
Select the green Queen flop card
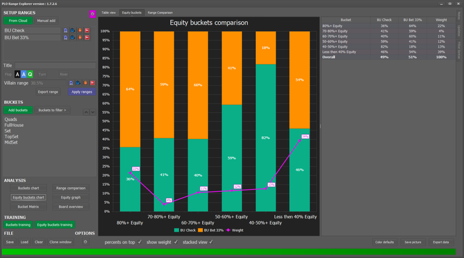[30, 74]
